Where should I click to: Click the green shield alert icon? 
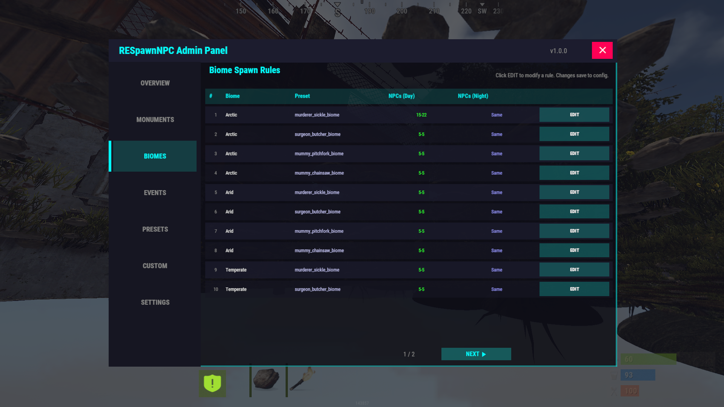[x=212, y=383]
